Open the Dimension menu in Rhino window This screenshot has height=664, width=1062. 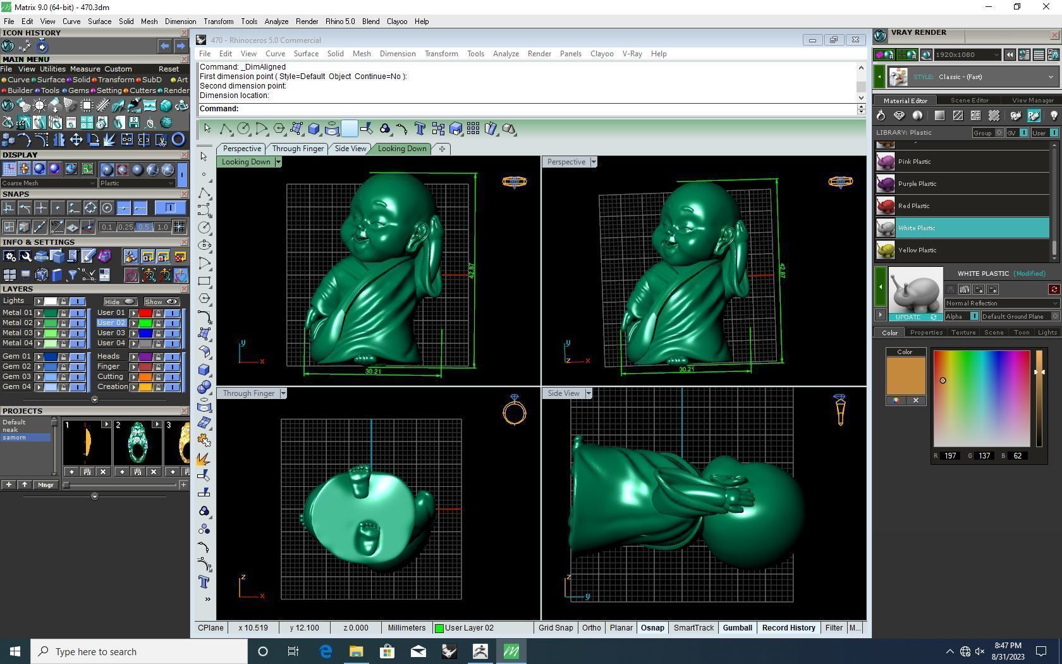pyautogui.click(x=398, y=54)
